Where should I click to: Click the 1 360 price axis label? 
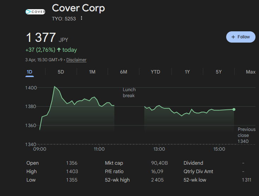click(x=31, y=126)
